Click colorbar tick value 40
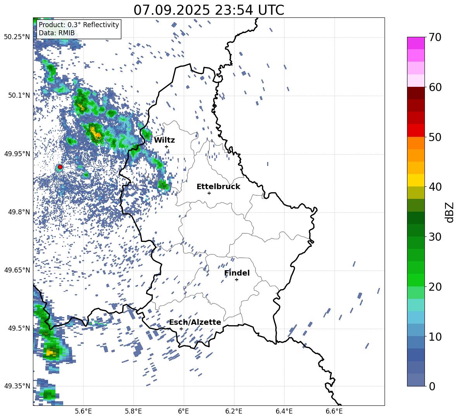 point(435,187)
